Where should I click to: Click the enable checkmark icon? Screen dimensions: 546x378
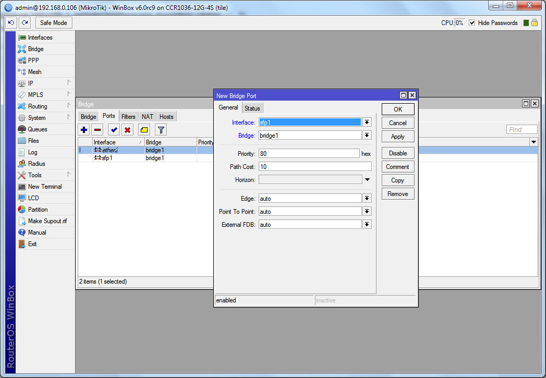coord(113,130)
